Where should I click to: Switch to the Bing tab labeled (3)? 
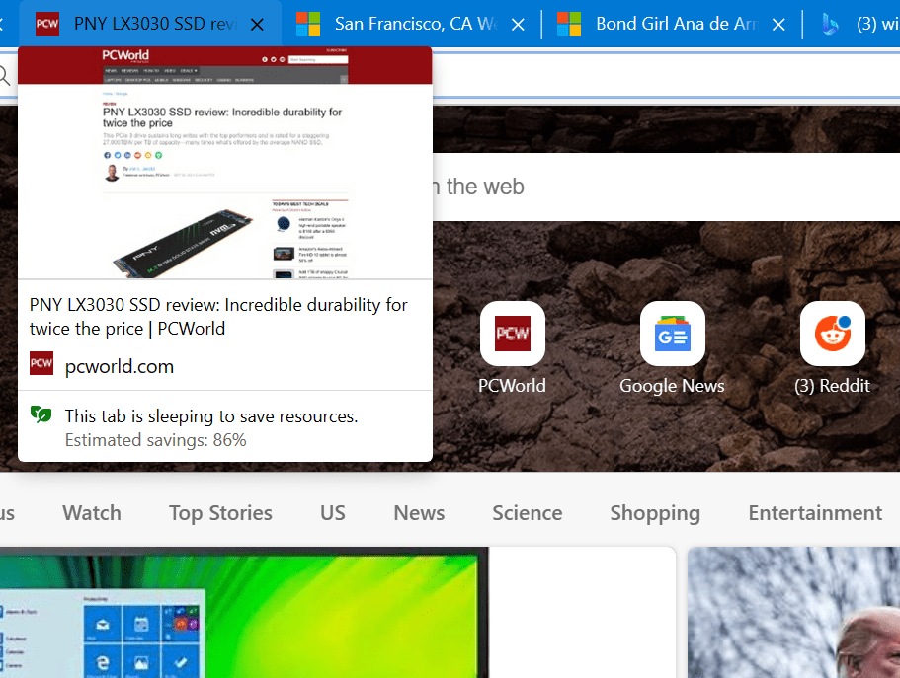853,24
